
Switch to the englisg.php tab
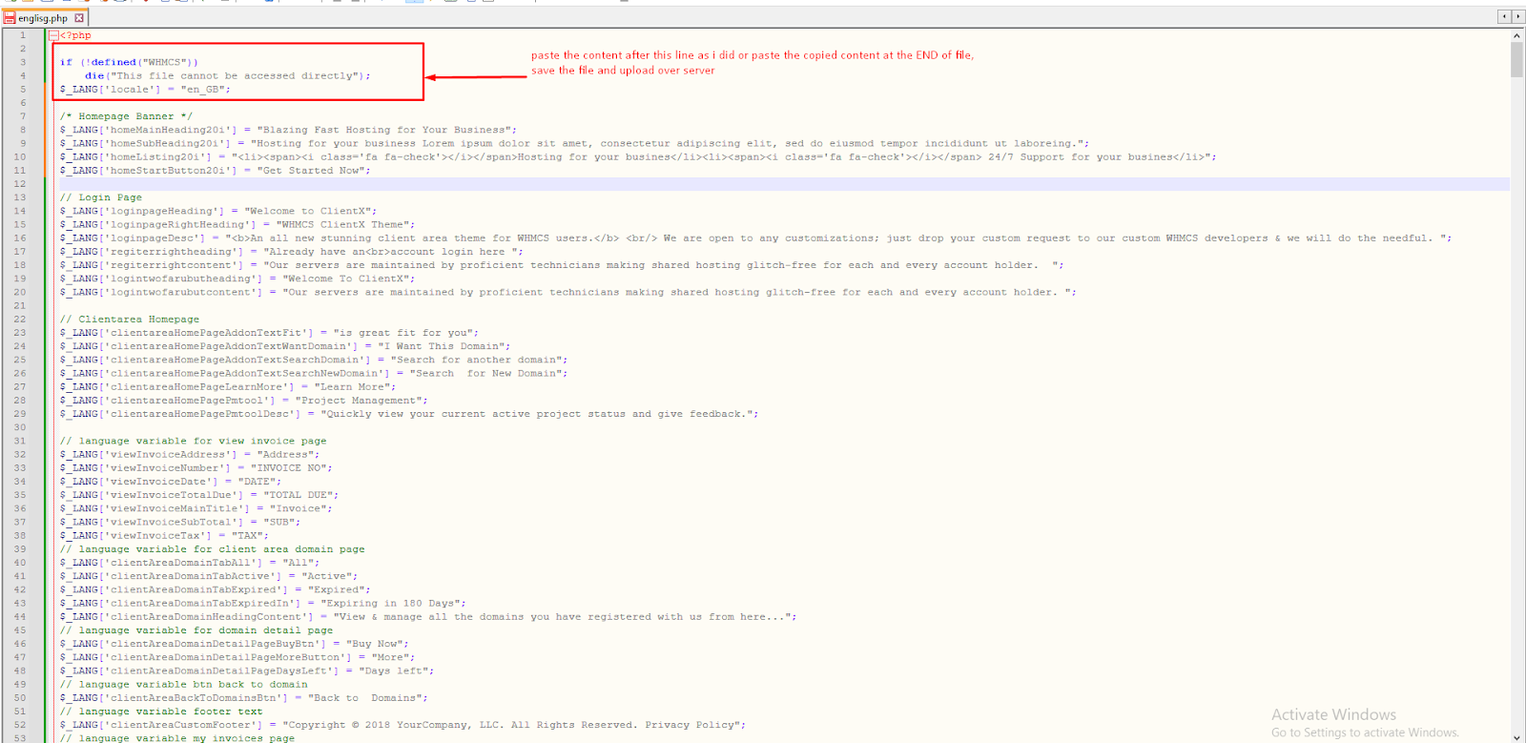pyautogui.click(x=43, y=18)
